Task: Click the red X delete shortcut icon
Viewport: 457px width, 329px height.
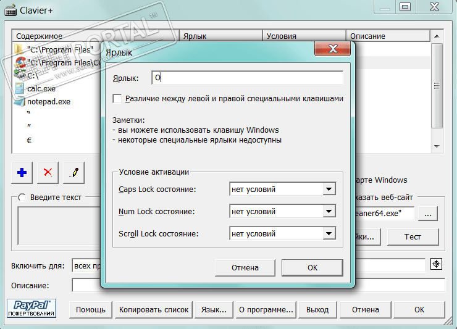Action: pos(48,172)
